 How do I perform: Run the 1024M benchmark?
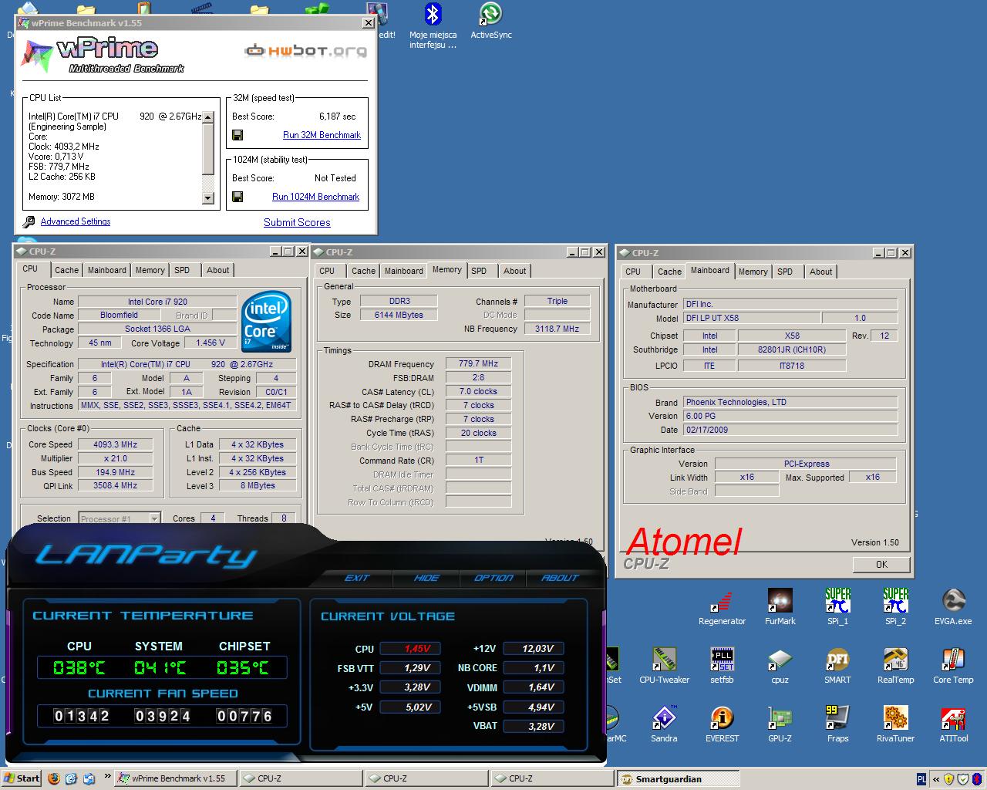(x=315, y=197)
